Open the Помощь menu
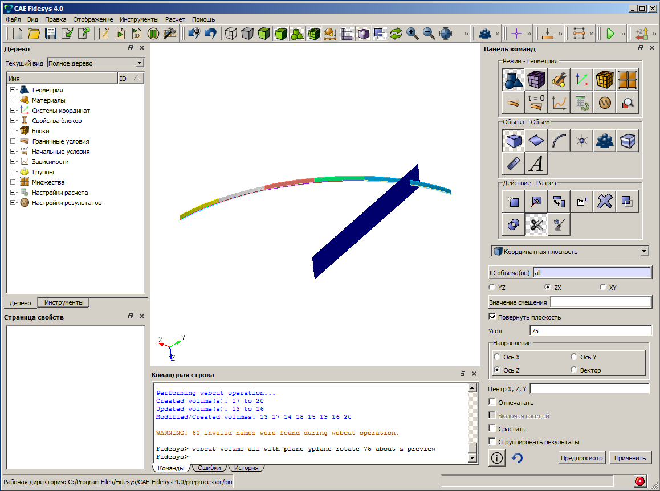This screenshot has height=491, width=660. [203, 19]
